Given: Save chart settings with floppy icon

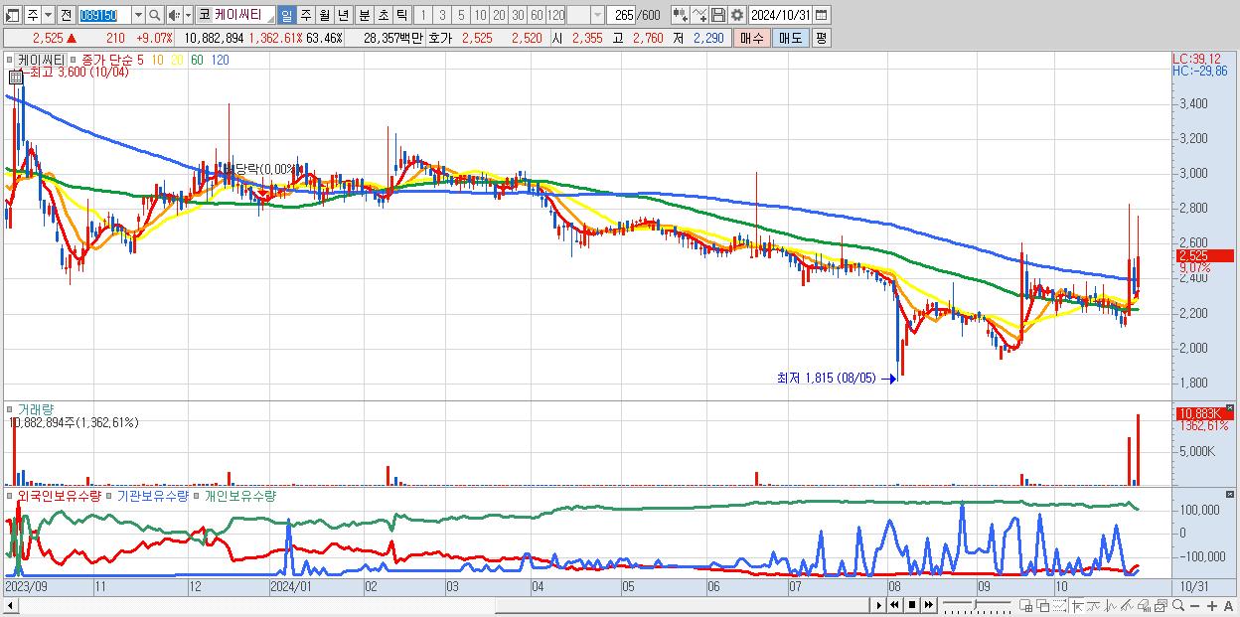Looking at the screenshot, I should pyautogui.click(x=718, y=15).
